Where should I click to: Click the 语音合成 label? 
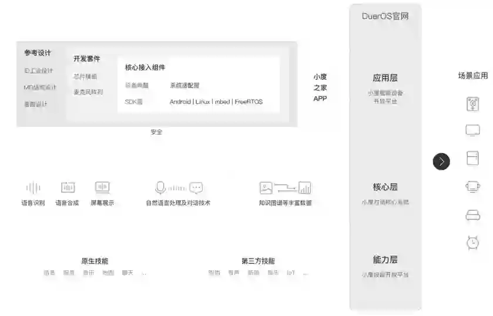[67, 203]
